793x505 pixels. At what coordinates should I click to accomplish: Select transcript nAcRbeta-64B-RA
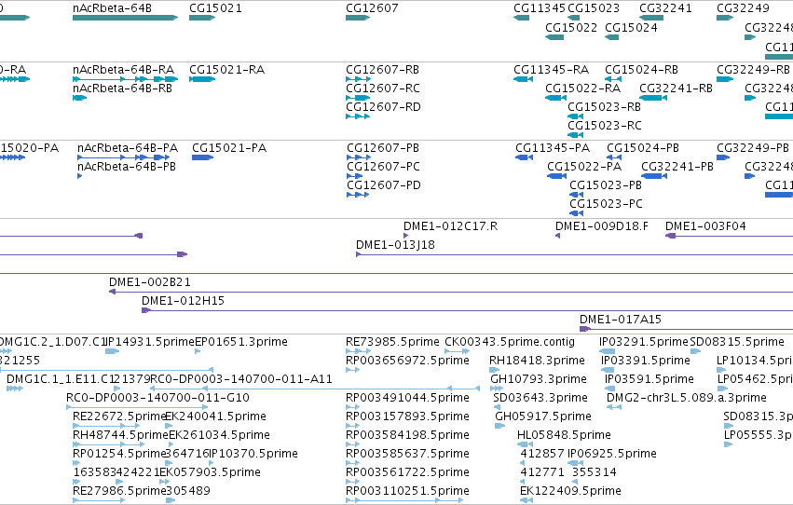coord(126,79)
